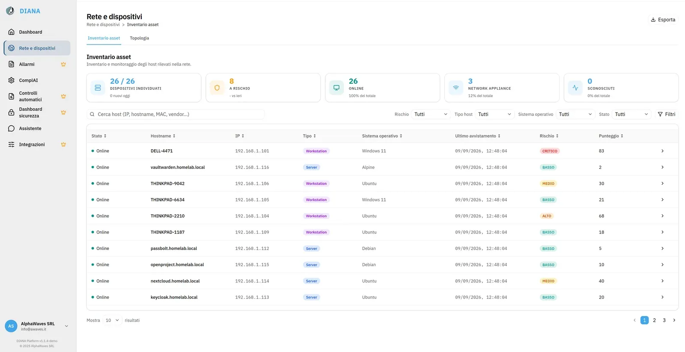Switch to the Topologia tab
Viewport: 685px width, 352px height.
point(140,38)
